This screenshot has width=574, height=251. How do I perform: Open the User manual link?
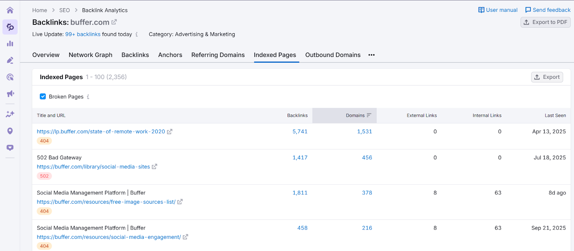(x=498, y=10)
